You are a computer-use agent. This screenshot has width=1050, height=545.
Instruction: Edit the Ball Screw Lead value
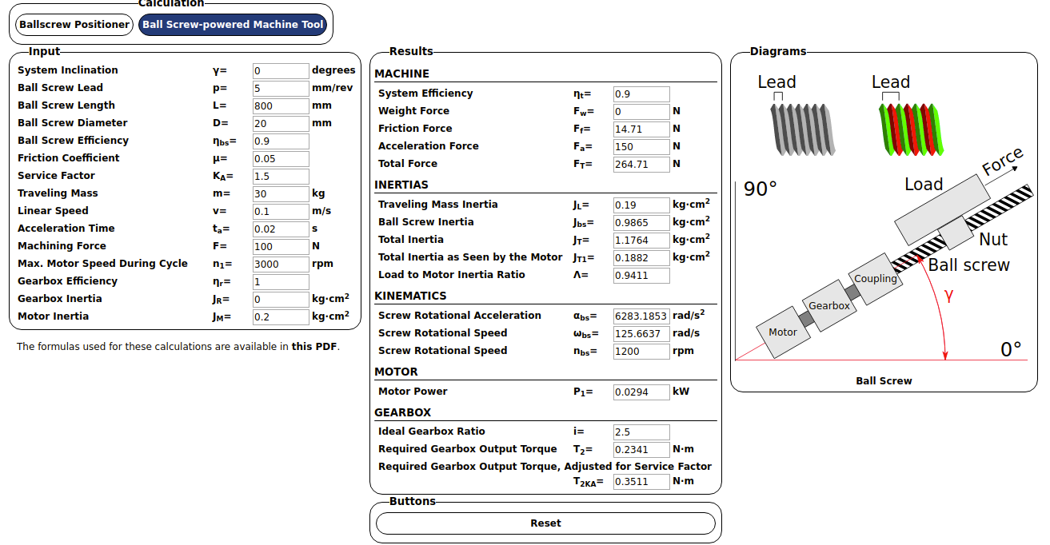[281, 89]
